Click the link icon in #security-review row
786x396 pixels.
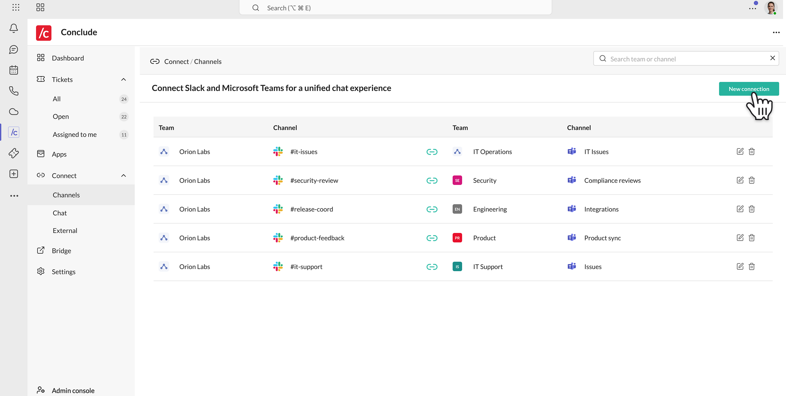coord(432,181)
